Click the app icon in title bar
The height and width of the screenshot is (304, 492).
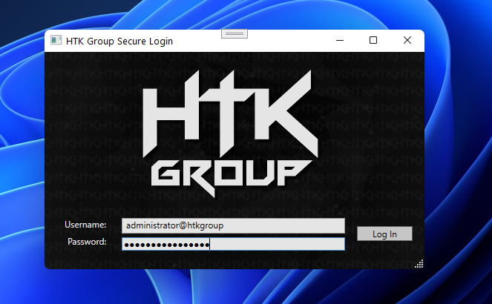coord(56,41)
